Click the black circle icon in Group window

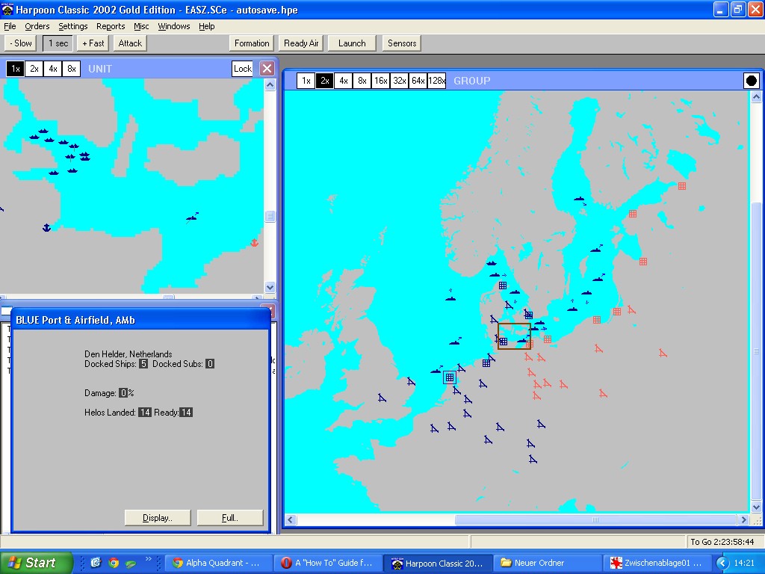752,81
